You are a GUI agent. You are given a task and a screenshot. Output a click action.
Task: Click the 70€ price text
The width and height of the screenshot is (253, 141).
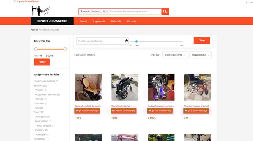(186, 118)
